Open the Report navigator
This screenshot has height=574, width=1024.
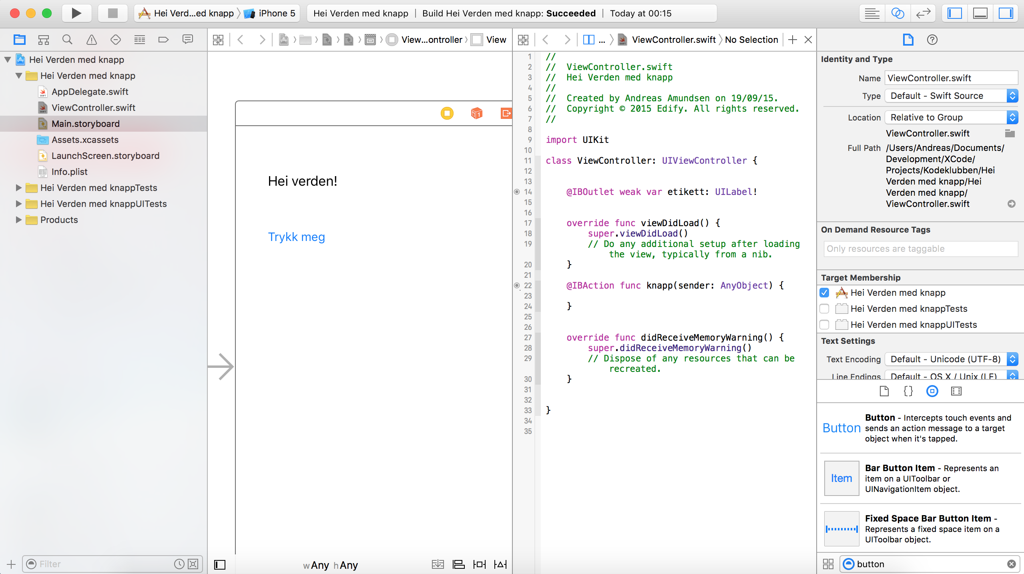187,40
